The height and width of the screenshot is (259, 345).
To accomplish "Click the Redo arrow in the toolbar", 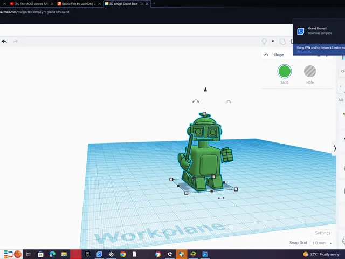I will pyautogui.click(x=15, y=42).
